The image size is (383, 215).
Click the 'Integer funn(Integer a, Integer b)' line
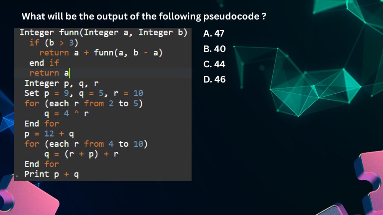click(x=103, y=32)
